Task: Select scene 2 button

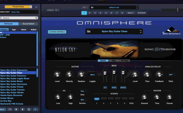Action: 104,99
